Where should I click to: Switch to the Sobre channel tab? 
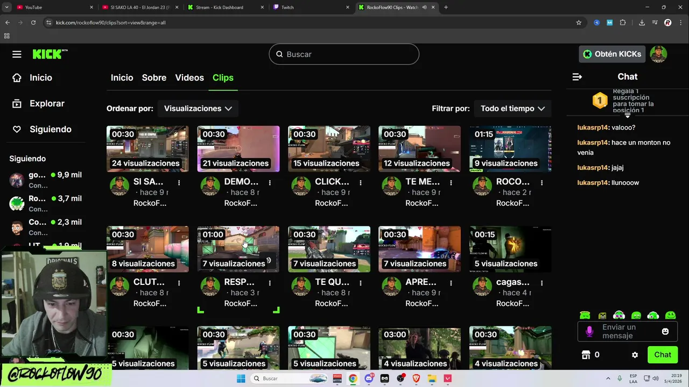point(154,78)
